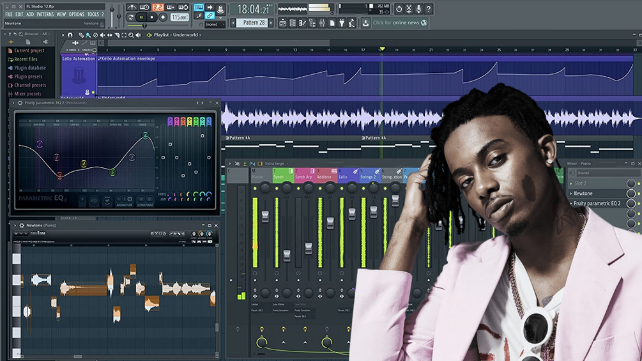Viewport: 642px width, 361px height.
Task: Open the playlist view icon
Action: coord(282,23)
